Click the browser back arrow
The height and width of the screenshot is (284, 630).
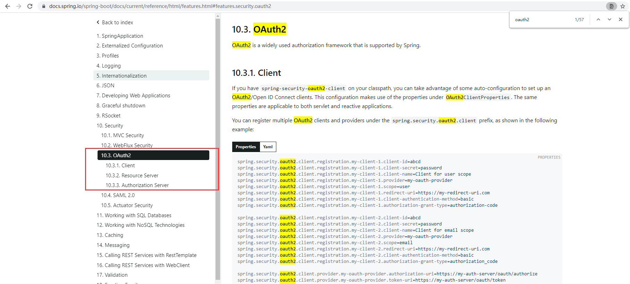click(8, 6)
